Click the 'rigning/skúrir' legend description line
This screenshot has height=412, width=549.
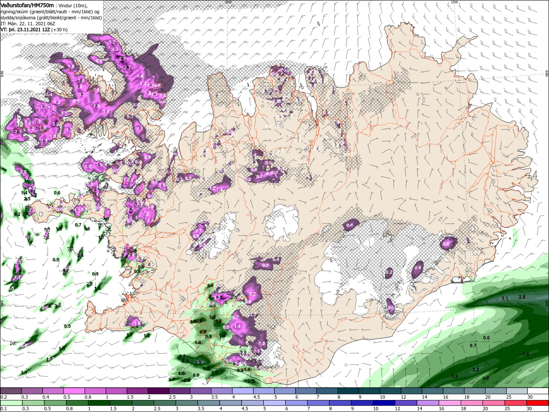click(51, 11)
